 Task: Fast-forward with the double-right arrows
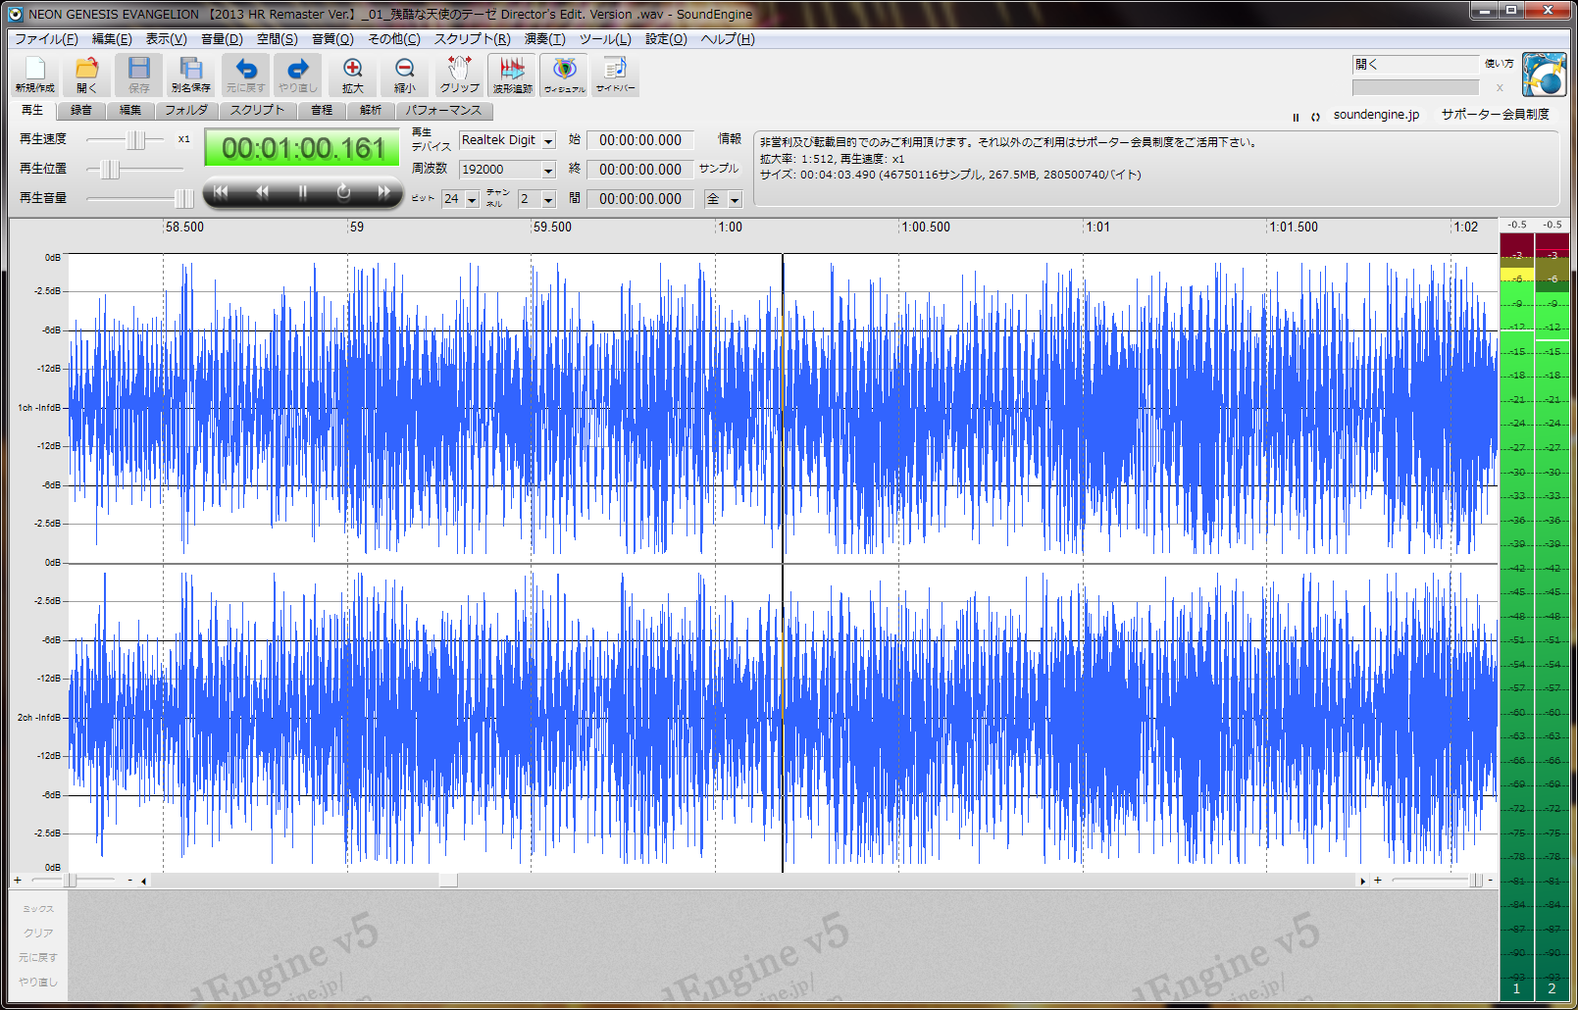pyautogui.click(x=384, y=192)
